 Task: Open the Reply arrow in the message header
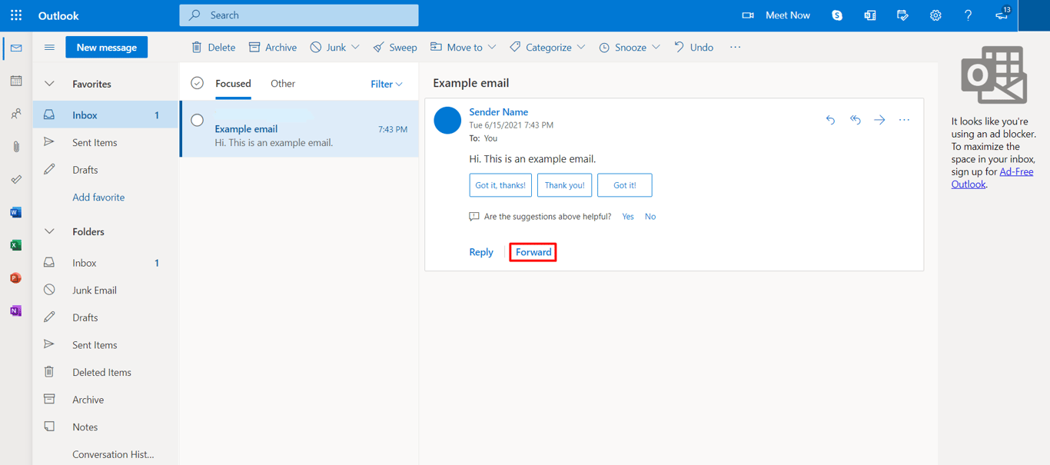(830, 120)
